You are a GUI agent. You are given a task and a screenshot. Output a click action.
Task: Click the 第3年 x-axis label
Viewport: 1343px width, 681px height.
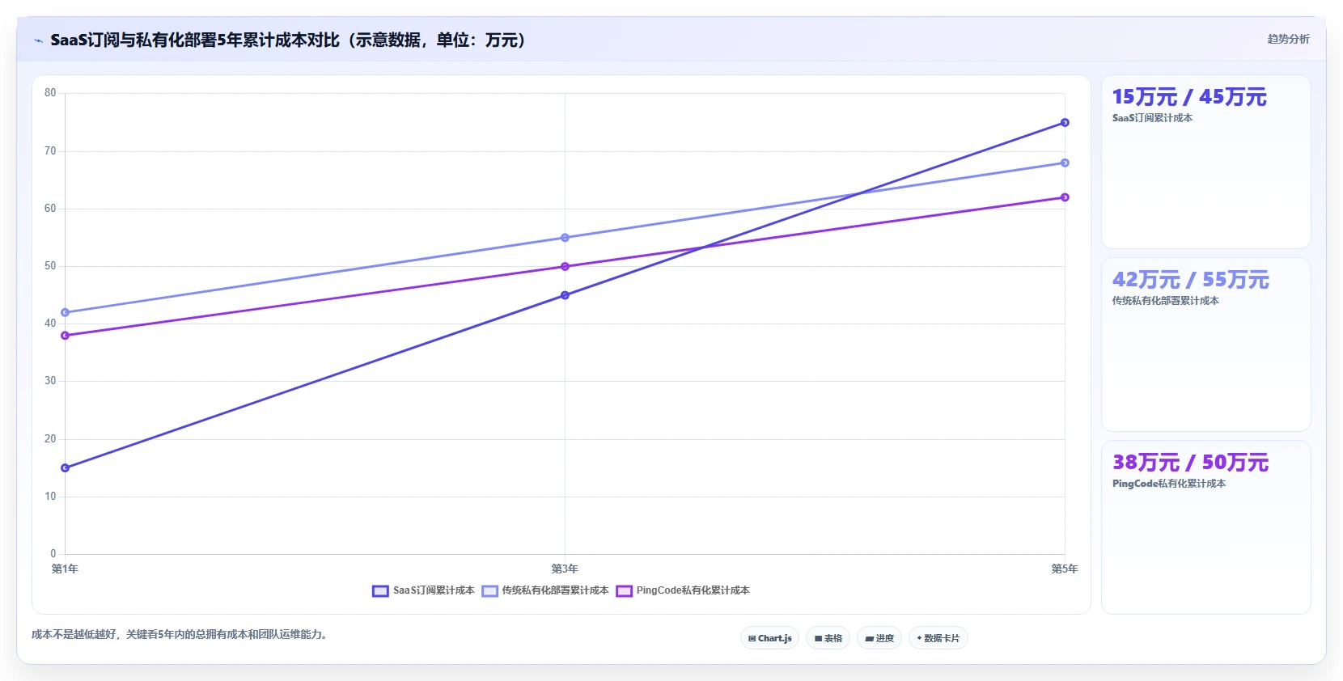[x=565, y=569]
